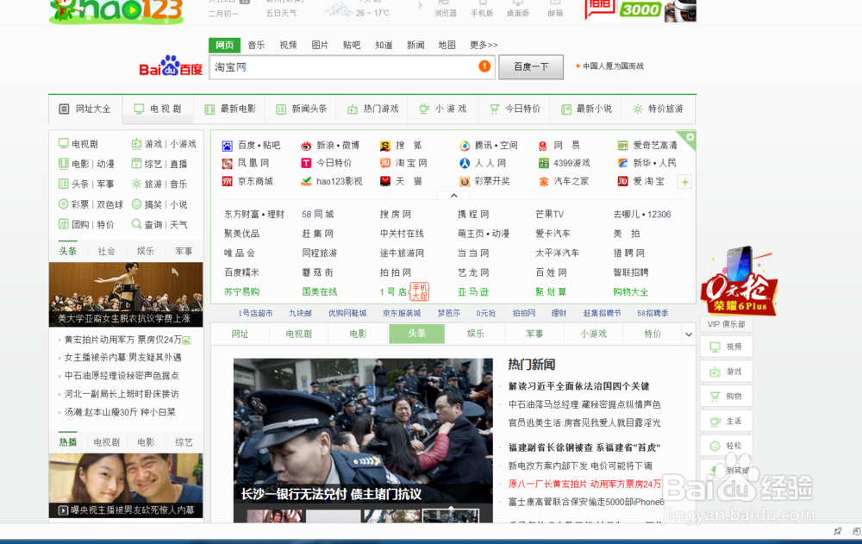Viewport: 862px width, 544px height.
Task: Click the hao123影视 icon
Action: (306, 182)
